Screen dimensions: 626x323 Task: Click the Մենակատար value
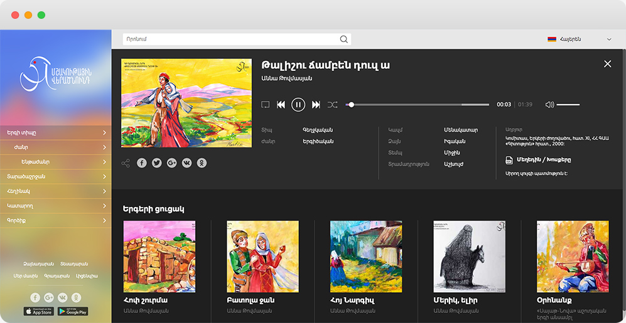pyautogui.click(x=461, y=130)
